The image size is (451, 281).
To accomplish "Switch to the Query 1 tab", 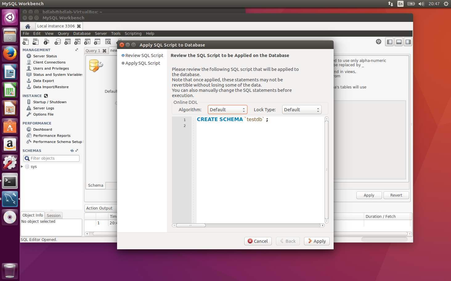I will click(x=93, y=51).
